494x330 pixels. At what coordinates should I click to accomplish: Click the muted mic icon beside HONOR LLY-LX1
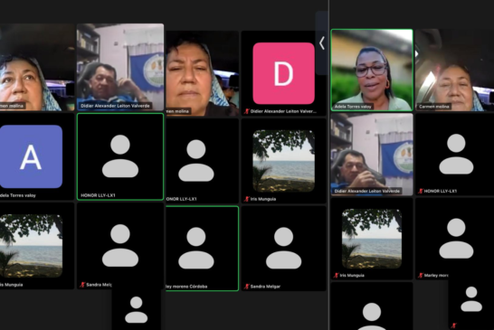(421, 191)
